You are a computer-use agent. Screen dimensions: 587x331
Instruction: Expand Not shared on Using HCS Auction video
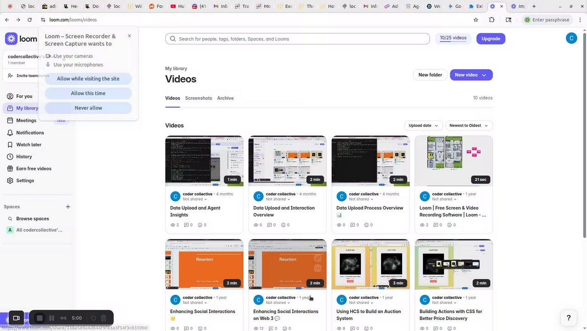click(x=361, y=303)
